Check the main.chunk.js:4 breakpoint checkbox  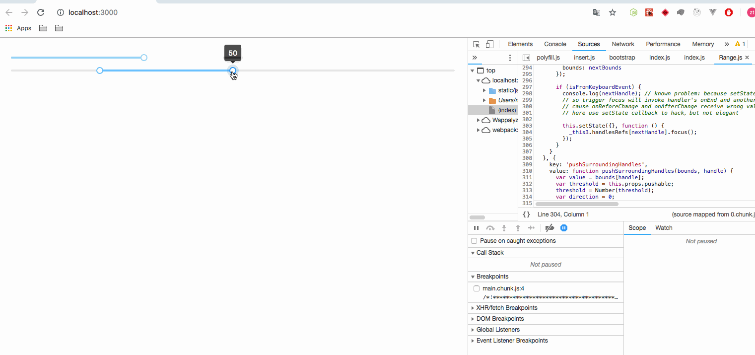click(477, 288)
